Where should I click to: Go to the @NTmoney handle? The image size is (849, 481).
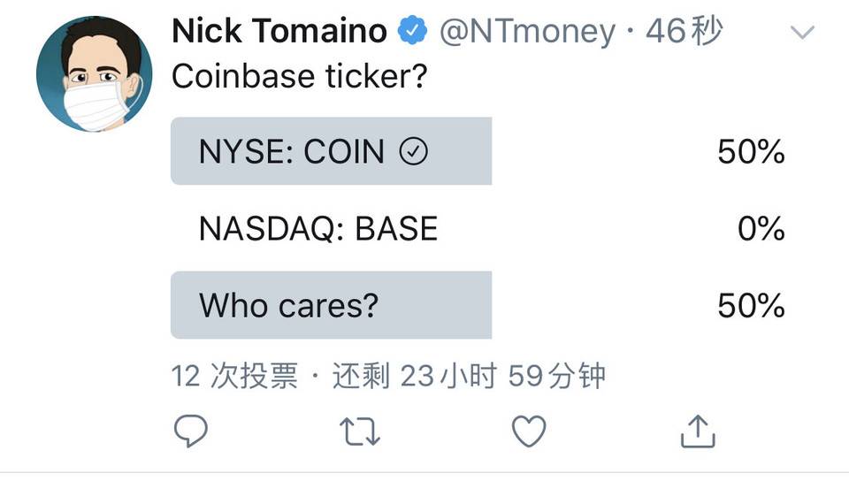click(x=527, y=33)
